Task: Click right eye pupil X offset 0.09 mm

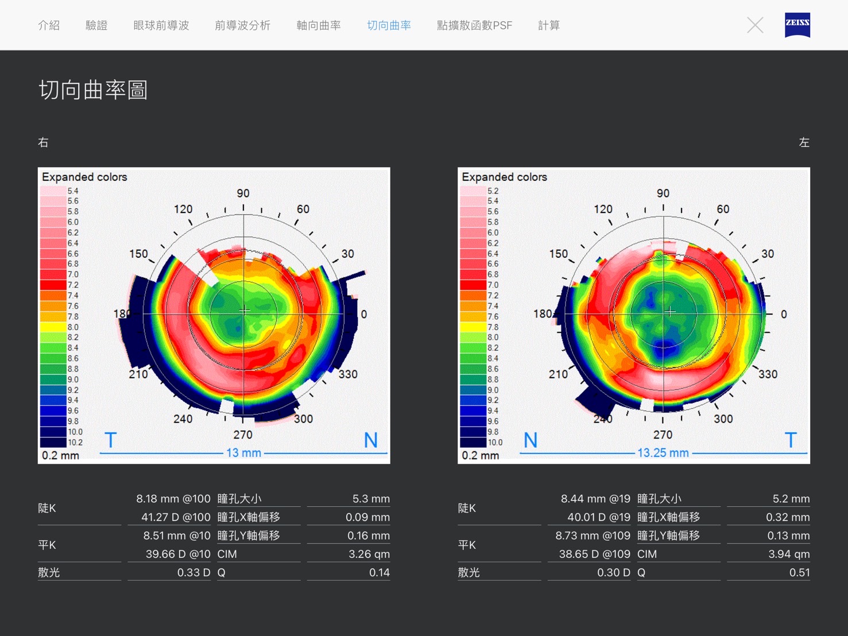Action: [367, 517]
